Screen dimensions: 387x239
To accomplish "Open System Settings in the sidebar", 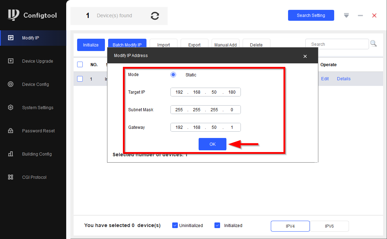I will pyautogui.click(x=37, y=108).
